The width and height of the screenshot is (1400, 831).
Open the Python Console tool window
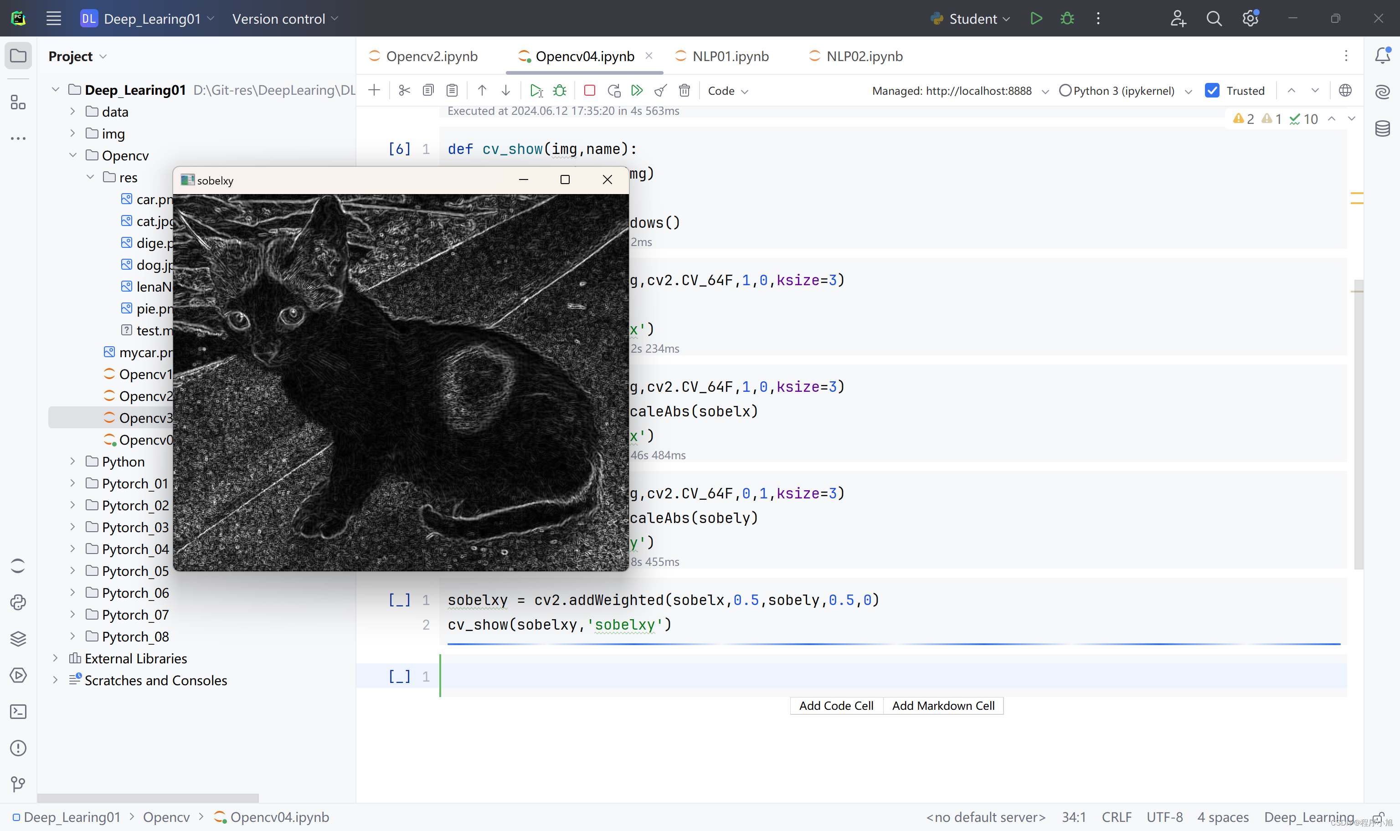(x=18, y=602)
